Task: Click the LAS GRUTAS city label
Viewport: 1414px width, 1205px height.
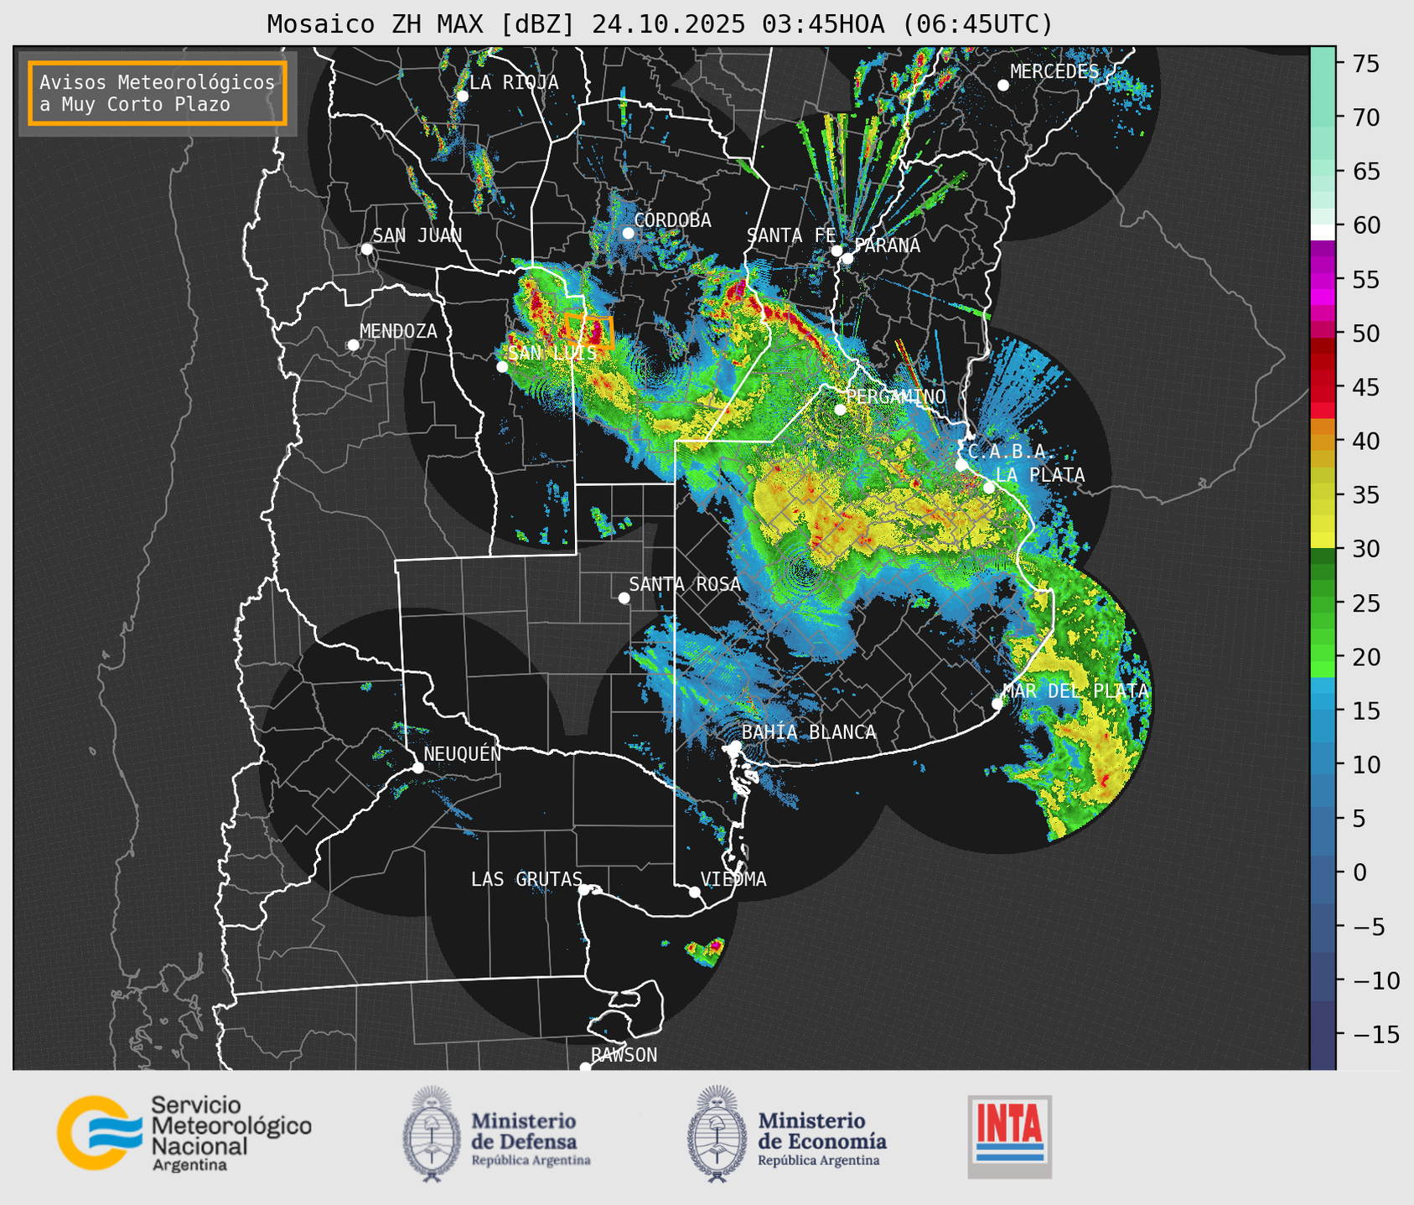Action: [526, 879]
